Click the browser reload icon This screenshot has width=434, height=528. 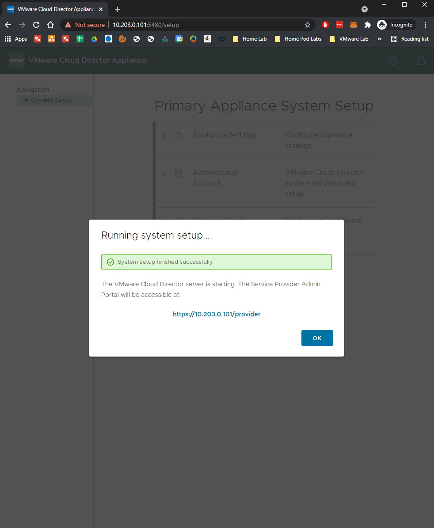coord(36,25)
